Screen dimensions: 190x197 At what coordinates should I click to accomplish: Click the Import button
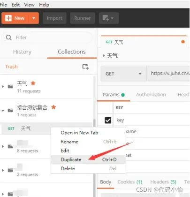pyautogui.click(x=54, y=18)
